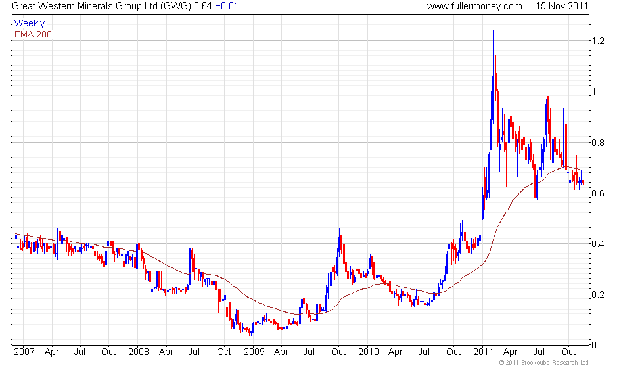Click the Oct label following 2011
The height and width of the screenshot is (368, 644).
[568, 352]
